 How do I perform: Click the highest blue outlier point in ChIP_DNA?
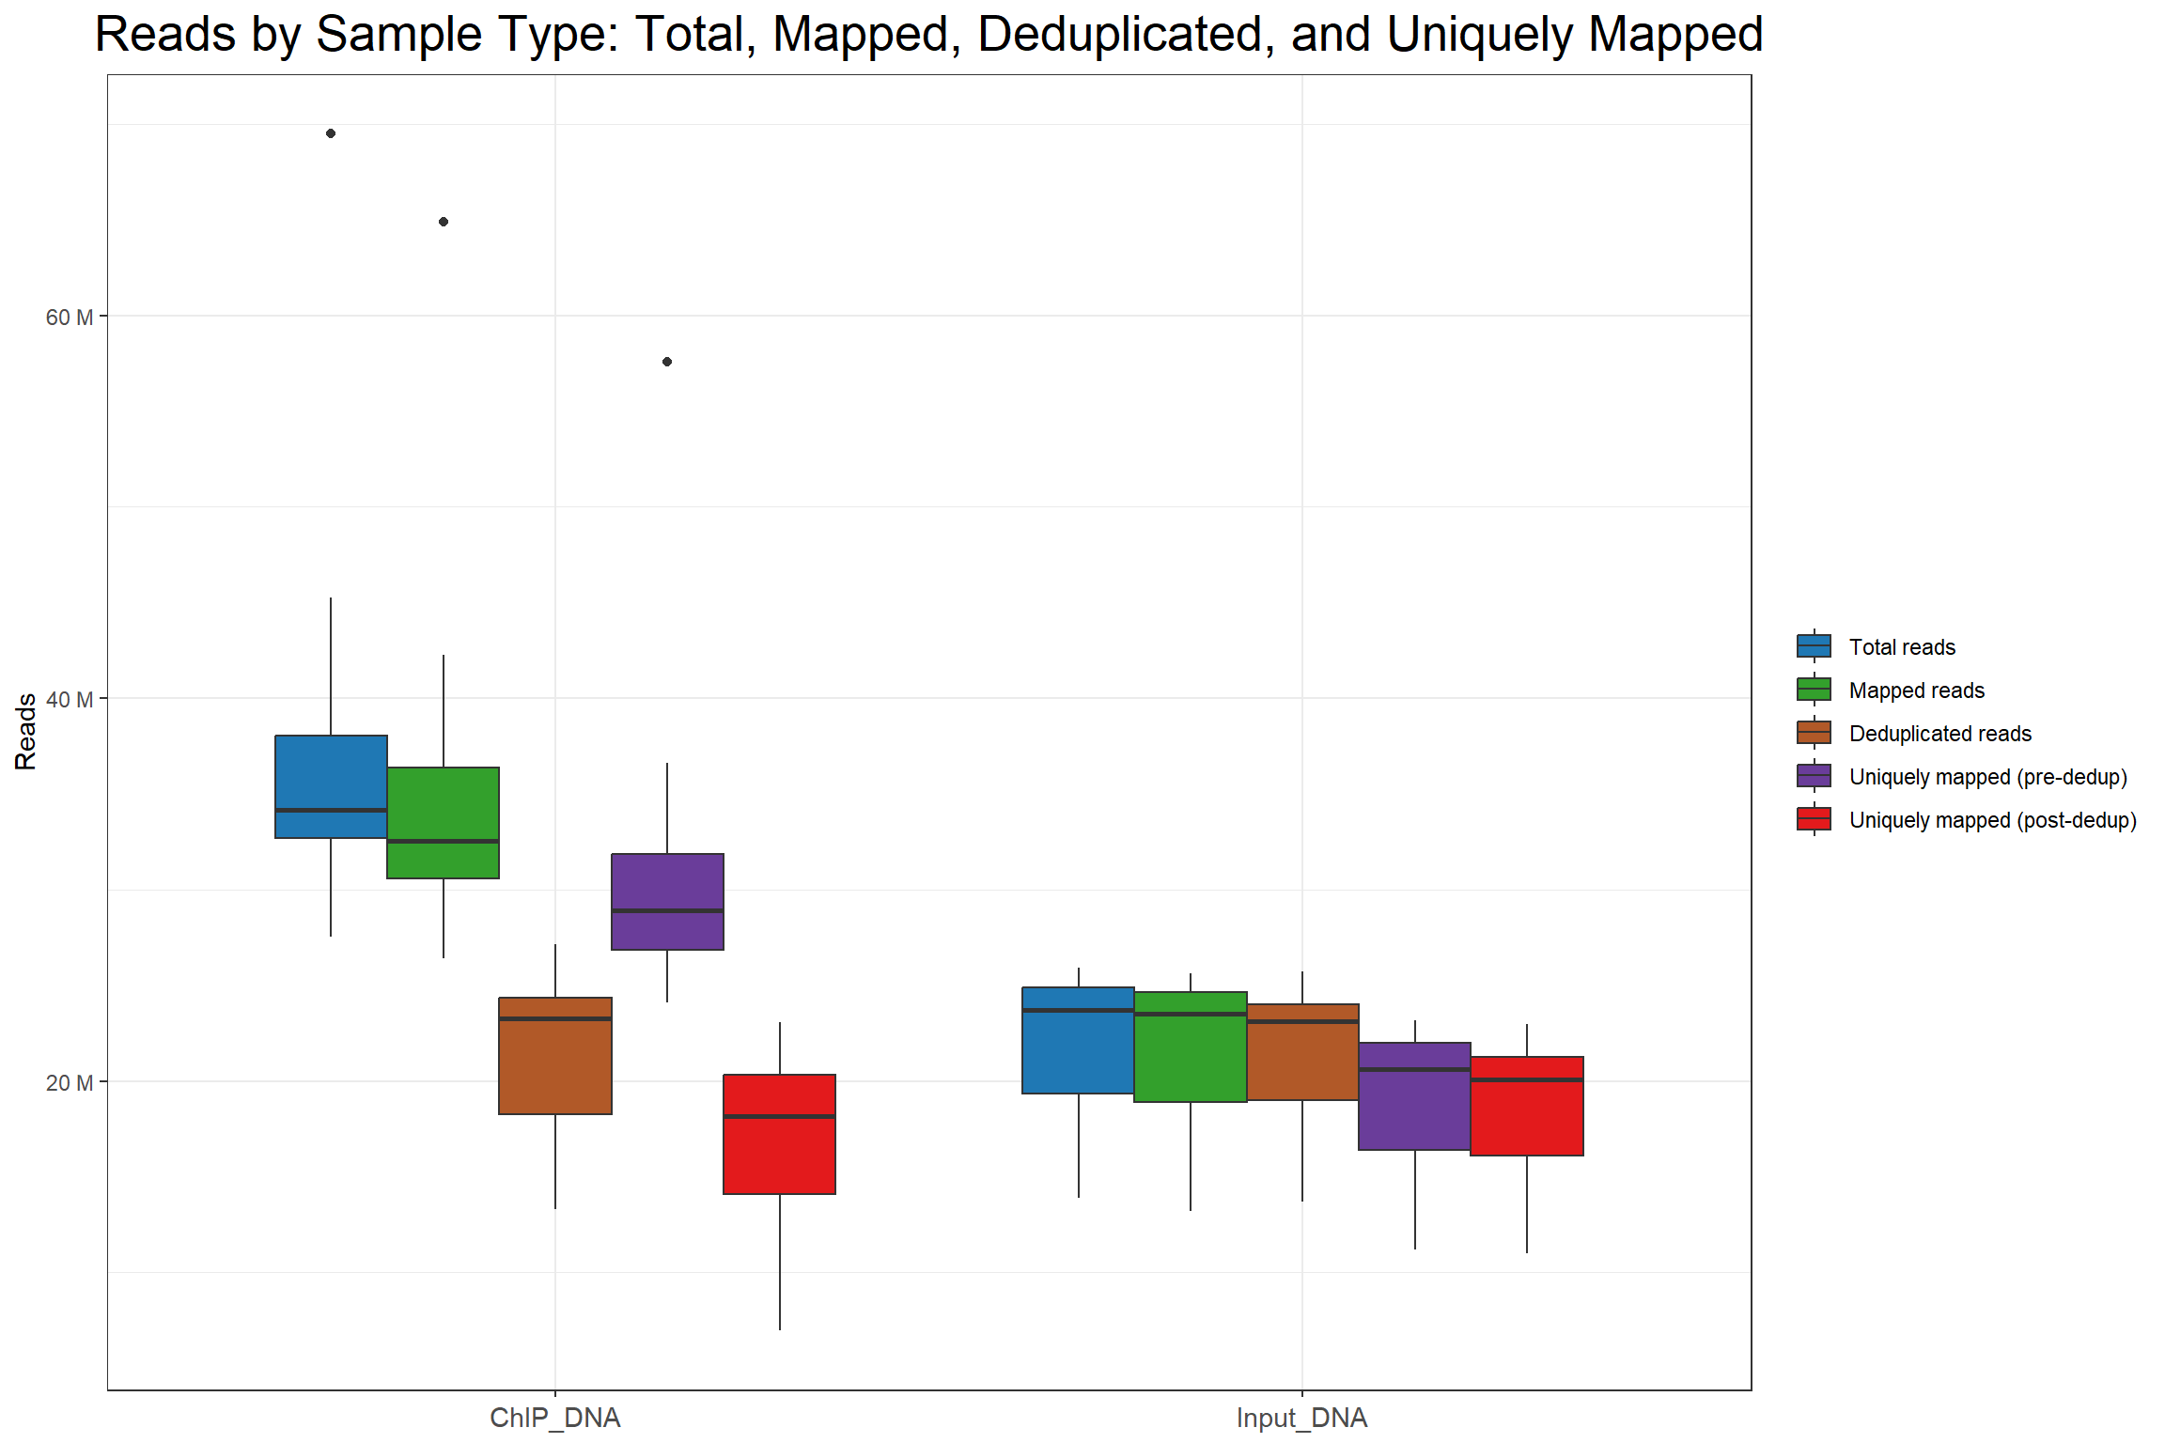[x=331, y=133]
